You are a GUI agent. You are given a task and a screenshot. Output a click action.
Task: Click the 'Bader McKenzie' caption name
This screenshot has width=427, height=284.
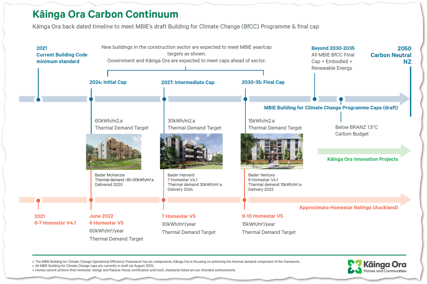point(110,175)
